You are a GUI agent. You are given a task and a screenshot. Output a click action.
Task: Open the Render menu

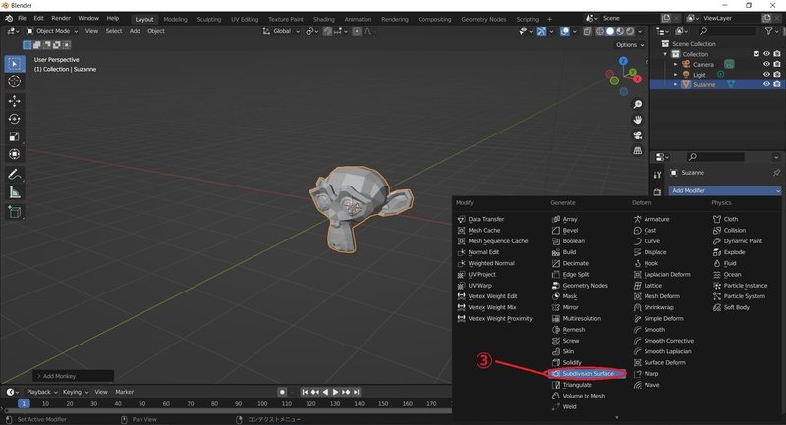pyautogui.click(x=61, y=18)
